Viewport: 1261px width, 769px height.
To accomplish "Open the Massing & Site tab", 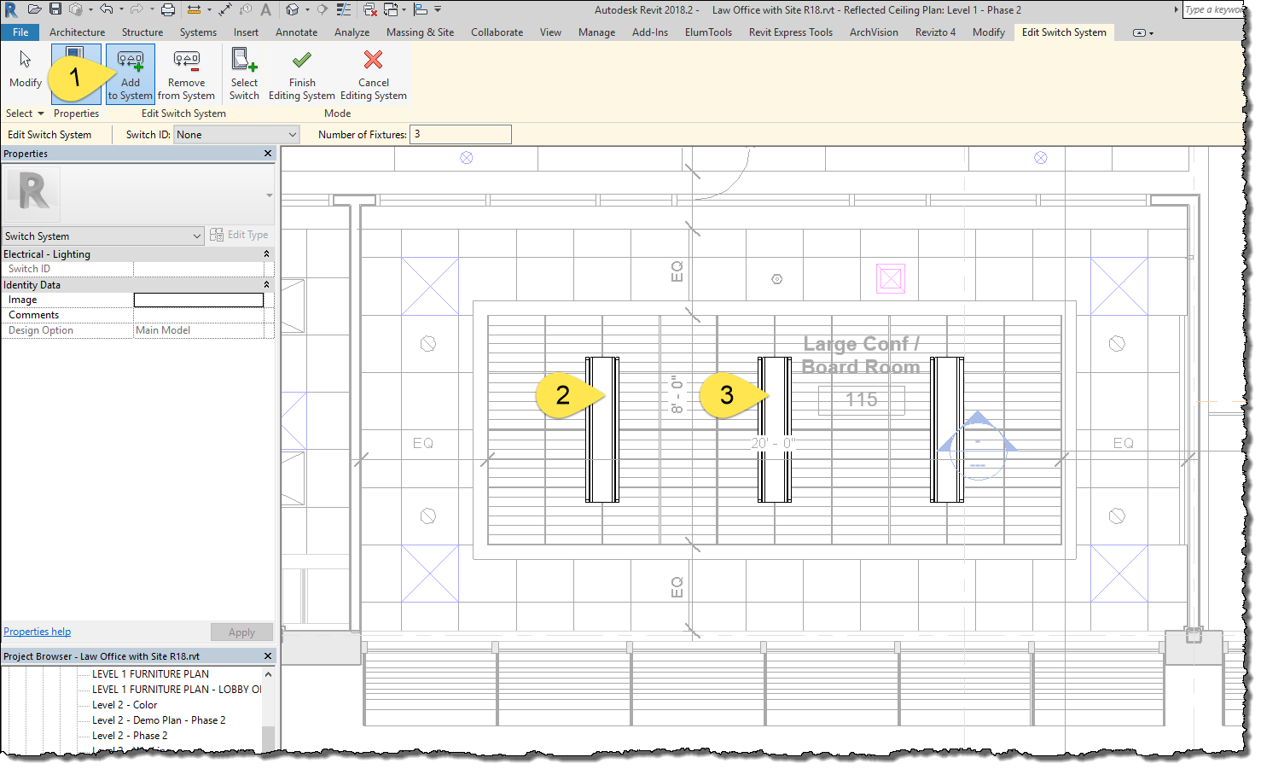I will [x=420, y=32].
